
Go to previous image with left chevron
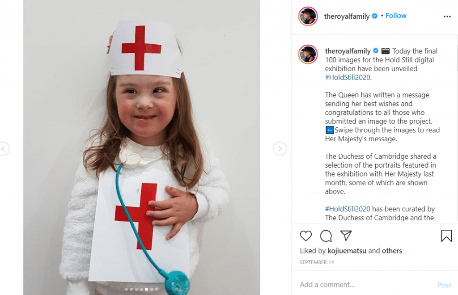pyautogui.click(x=4, y=149)
